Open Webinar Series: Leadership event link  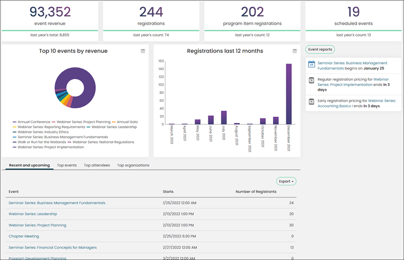click(33, 214)
